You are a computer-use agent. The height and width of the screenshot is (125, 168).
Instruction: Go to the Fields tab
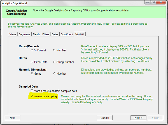pyautogui.click(x=36, y=34)
